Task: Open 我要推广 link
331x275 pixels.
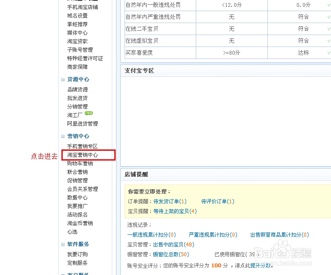Action: (77, 206)
